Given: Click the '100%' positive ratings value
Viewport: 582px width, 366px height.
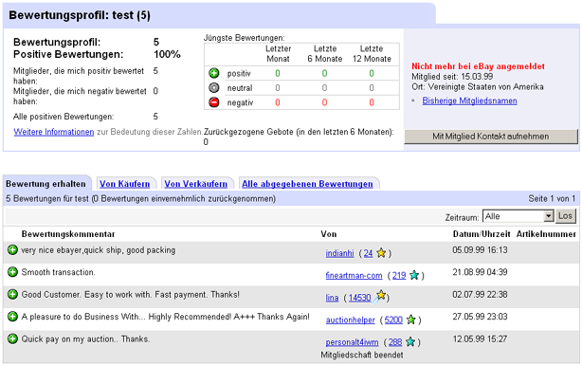Looking at the screenshot, I should click(167, 54).
